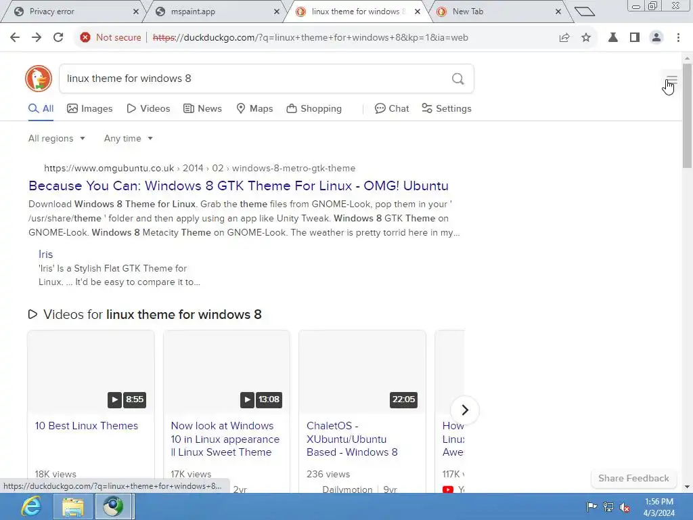Expand the Any time dropdown
The width and height of the screenshot is (693, 520).
coord(128,138)
